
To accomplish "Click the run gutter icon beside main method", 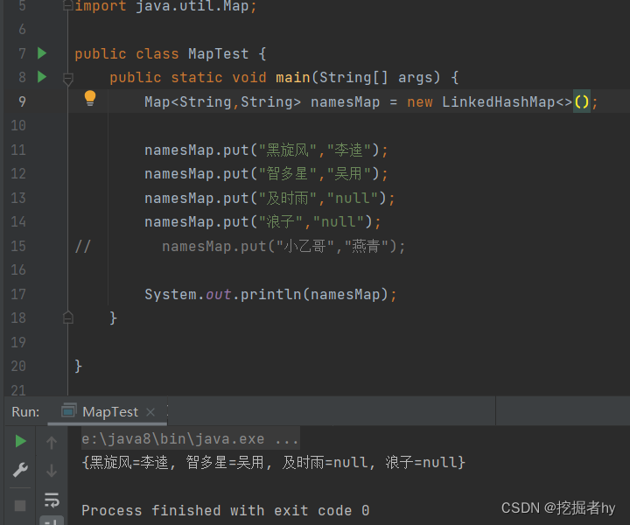I will point(42,77).
